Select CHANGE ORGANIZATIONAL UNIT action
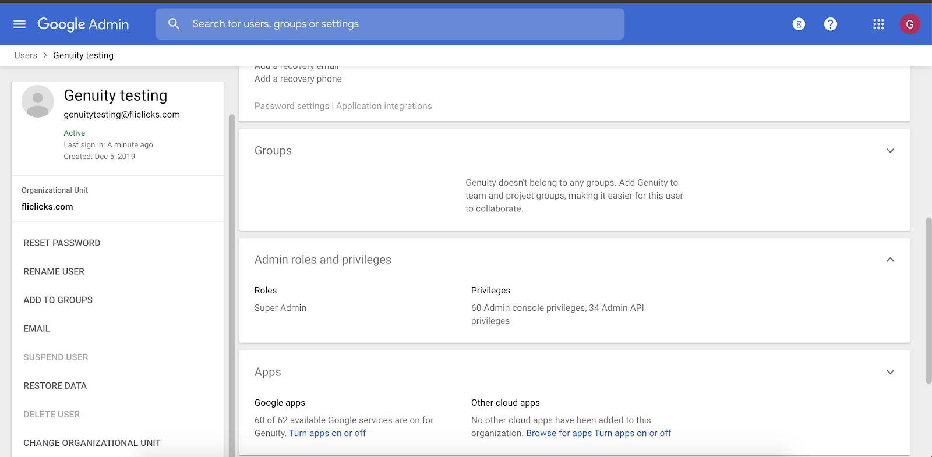Screen dimensions: 932x457 pyautogui.click(x=92, y=443)
